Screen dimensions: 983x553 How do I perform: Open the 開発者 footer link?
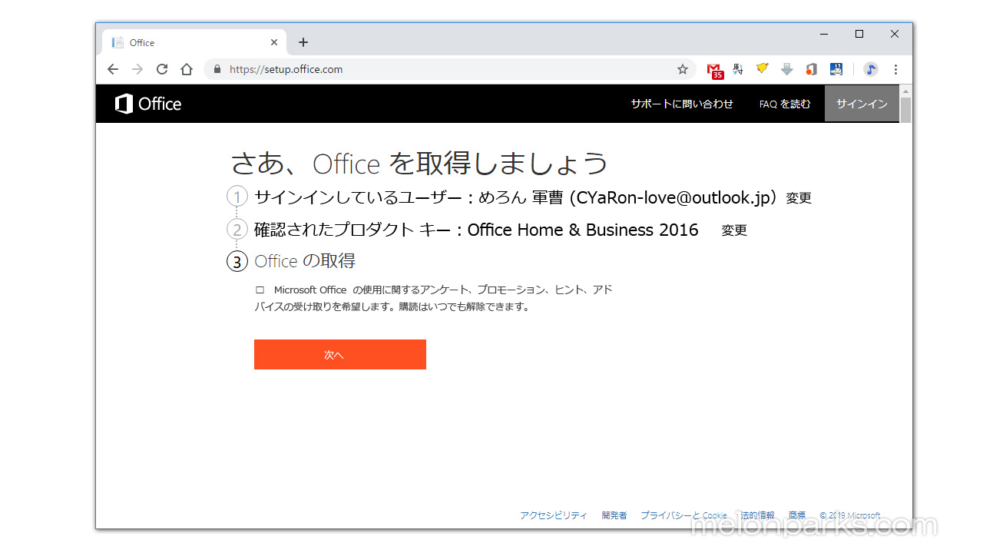point(614,515)
